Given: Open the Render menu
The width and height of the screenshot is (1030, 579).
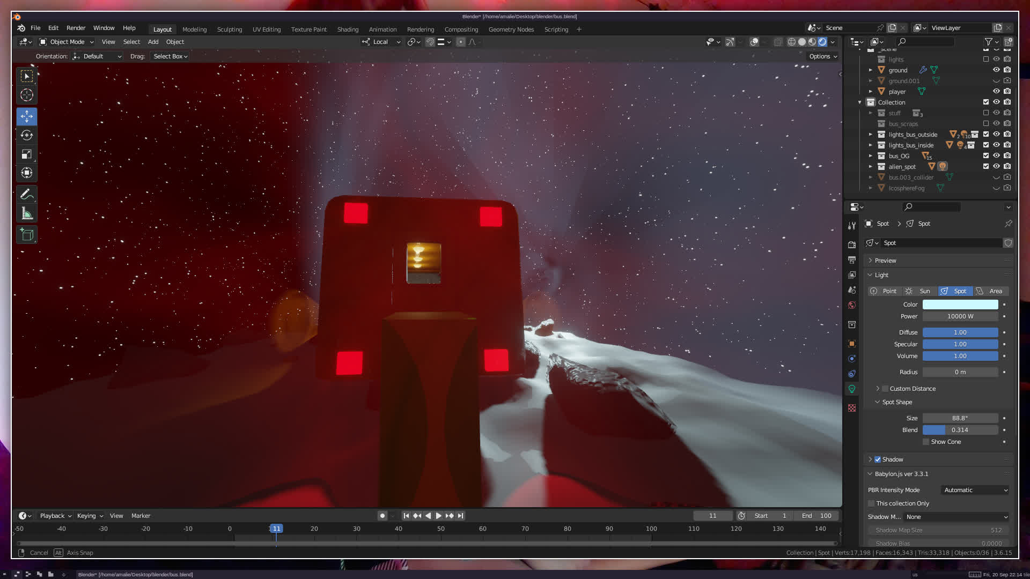Looking at the screenshot, I should pos(76,28).
